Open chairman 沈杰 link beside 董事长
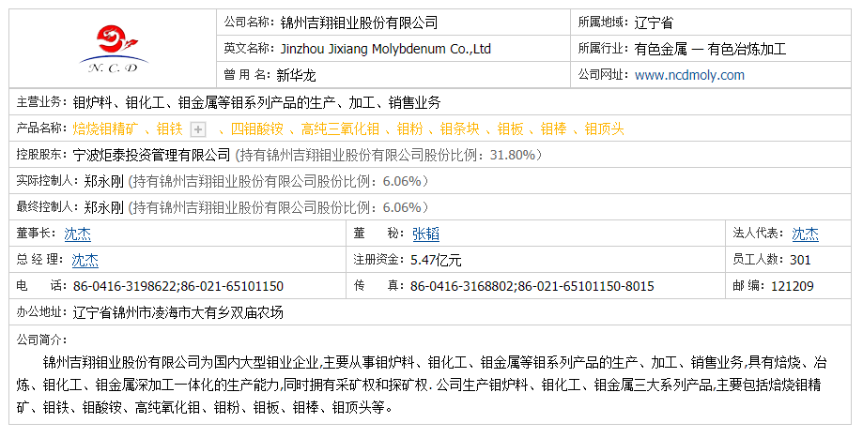This screenshot has height=438, width=863. 78,234
